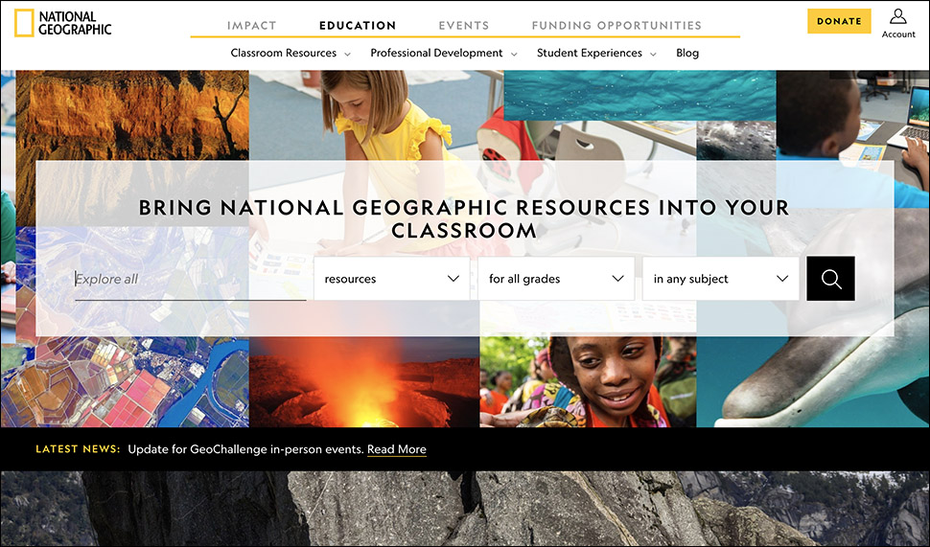The height and width of the screenshot is (547, 930).
Task: Focus the Explore all search field
Action: (x=191, y=279)
